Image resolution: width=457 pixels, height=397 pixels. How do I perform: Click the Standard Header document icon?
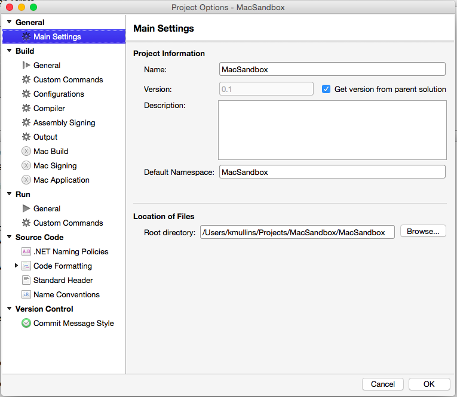[x=26, y=280]
